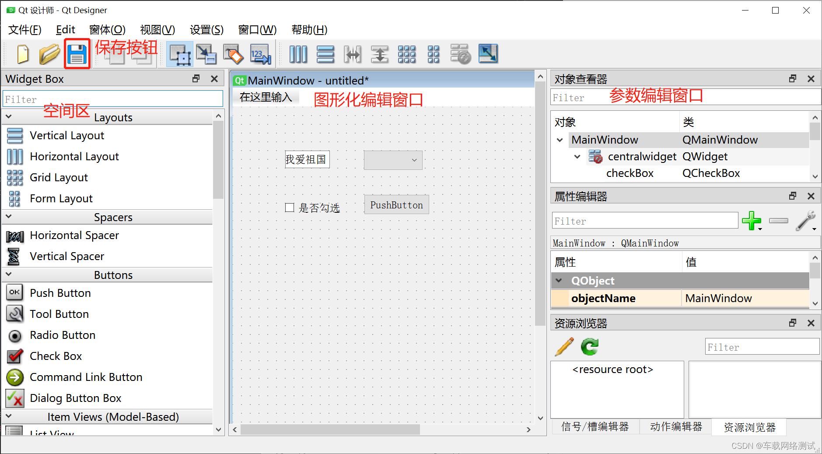Select Check Box widget in Widget Box
The image size is (822, 454).
(x=56, y=356)
